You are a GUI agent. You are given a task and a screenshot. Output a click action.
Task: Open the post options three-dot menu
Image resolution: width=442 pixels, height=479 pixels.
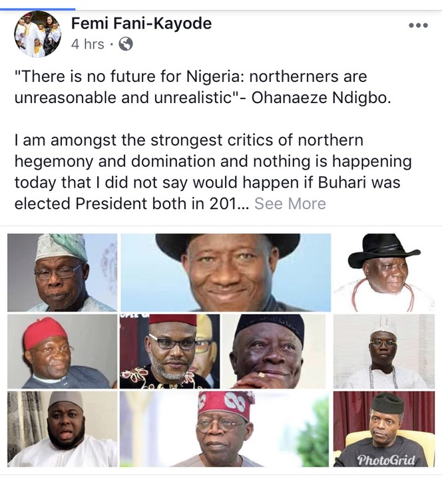pos(418,25)
